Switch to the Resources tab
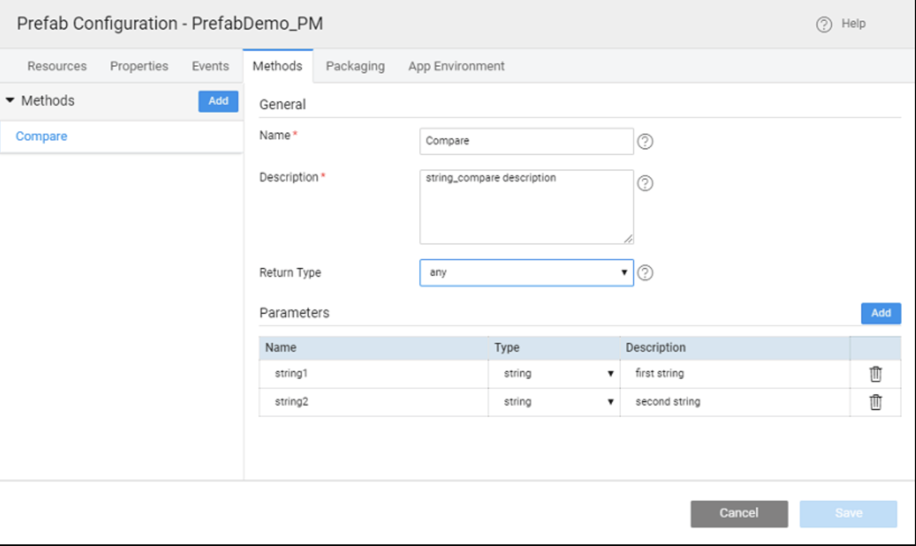The height and width of the screenshot is (546, 916). pyautogui.click(x=57, y=67)
